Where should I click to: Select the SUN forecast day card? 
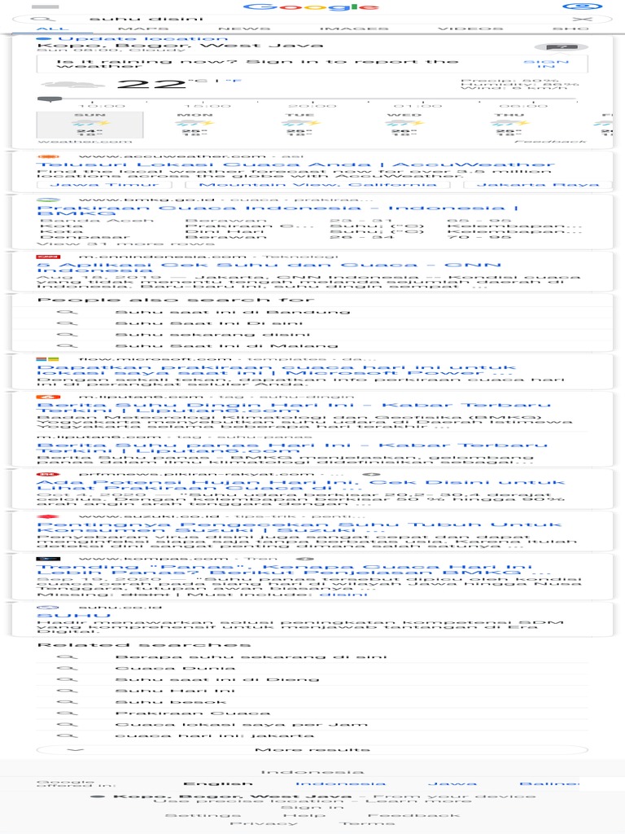tap(90, 125)
